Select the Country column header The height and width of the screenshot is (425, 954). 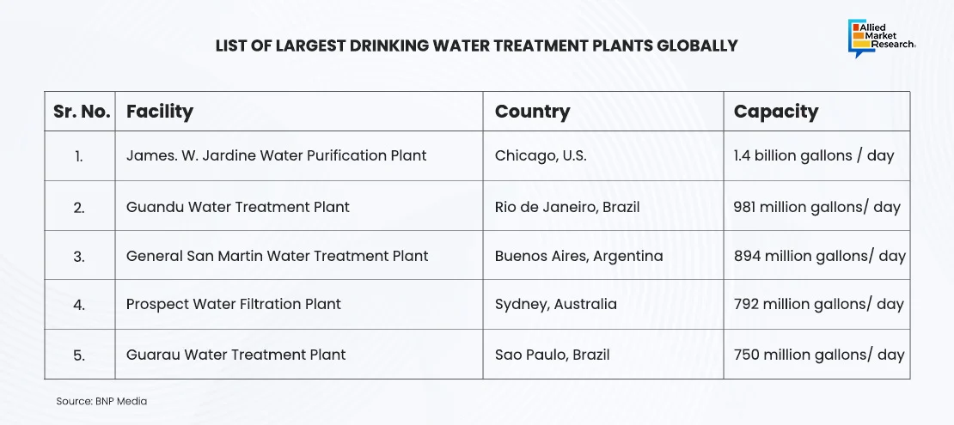[532, 112]
